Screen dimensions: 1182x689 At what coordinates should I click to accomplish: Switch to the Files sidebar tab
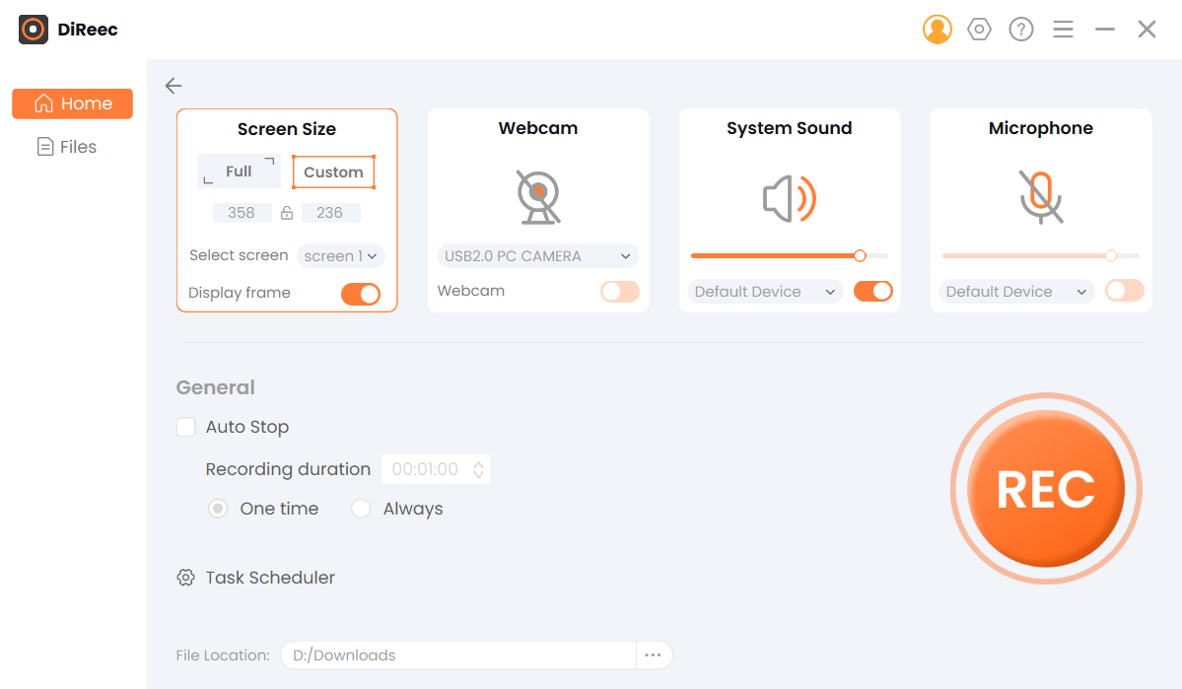tap(72, 146)
